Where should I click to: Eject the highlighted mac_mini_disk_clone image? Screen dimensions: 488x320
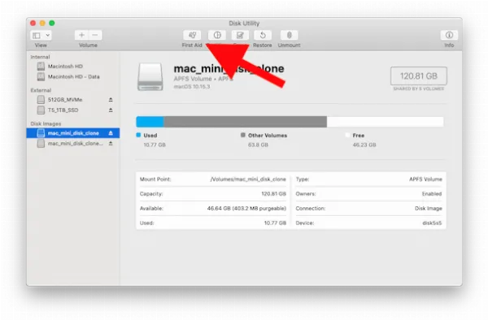(x=111, y=133)
